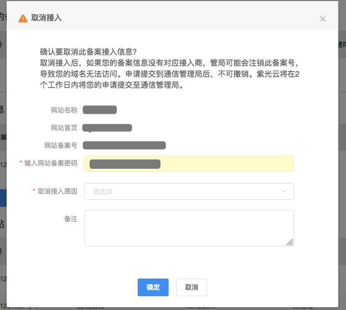The width and height of the screenshot is (346, 310).
Task: Click the orange warning triangle icon
Action: point(23,18)
